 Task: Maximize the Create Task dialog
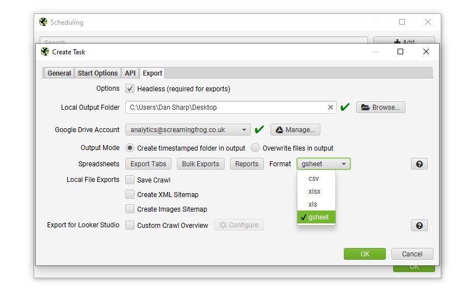point(400,52)
